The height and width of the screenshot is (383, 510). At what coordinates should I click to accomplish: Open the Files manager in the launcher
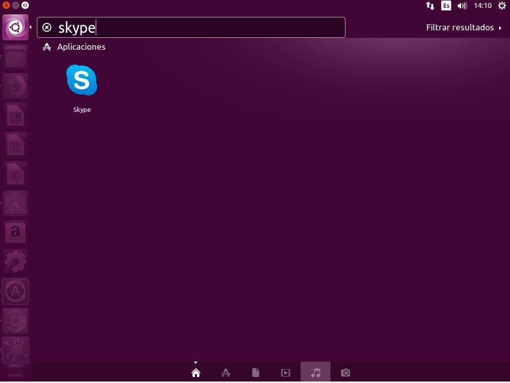pos(15,56)
